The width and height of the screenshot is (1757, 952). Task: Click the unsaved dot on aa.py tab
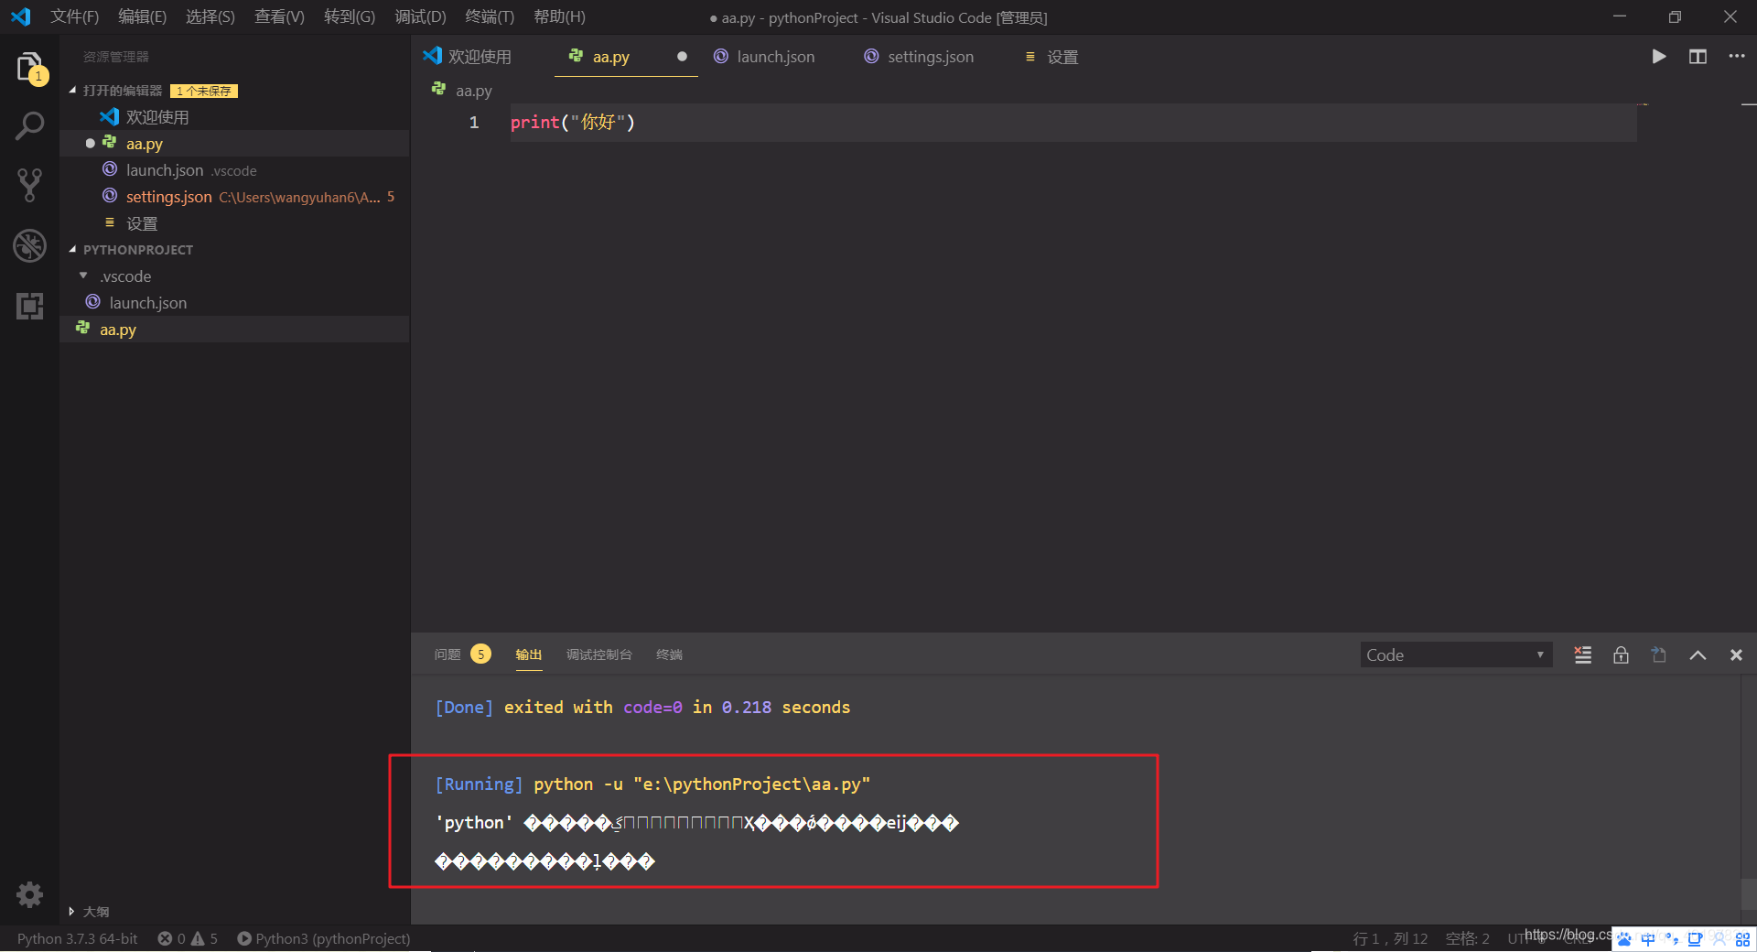point(682,57)
